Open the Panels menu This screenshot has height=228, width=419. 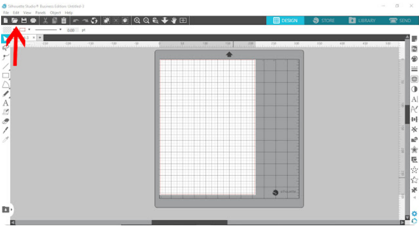(40, 12)
